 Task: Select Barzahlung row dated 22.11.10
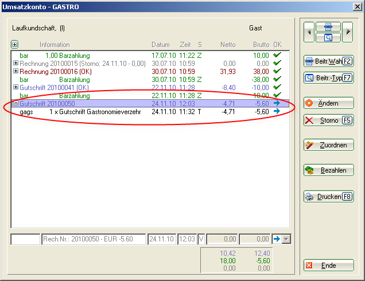(150, 95)
